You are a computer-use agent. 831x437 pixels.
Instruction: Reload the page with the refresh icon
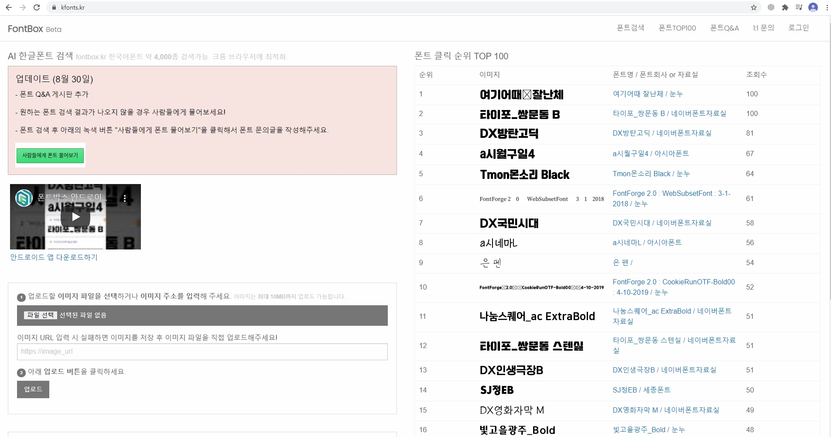(x=37, y=7)
